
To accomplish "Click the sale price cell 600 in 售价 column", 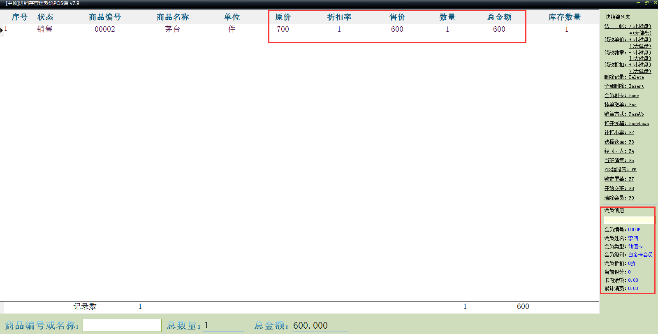I will point(397,29).
